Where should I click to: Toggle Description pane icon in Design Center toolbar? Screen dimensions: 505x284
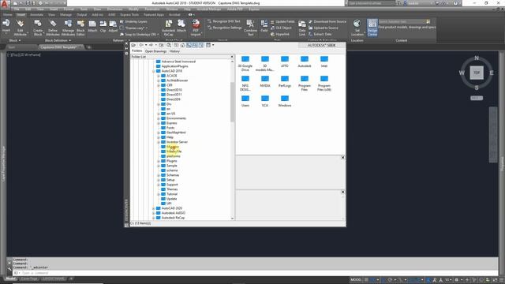point(201,45)
